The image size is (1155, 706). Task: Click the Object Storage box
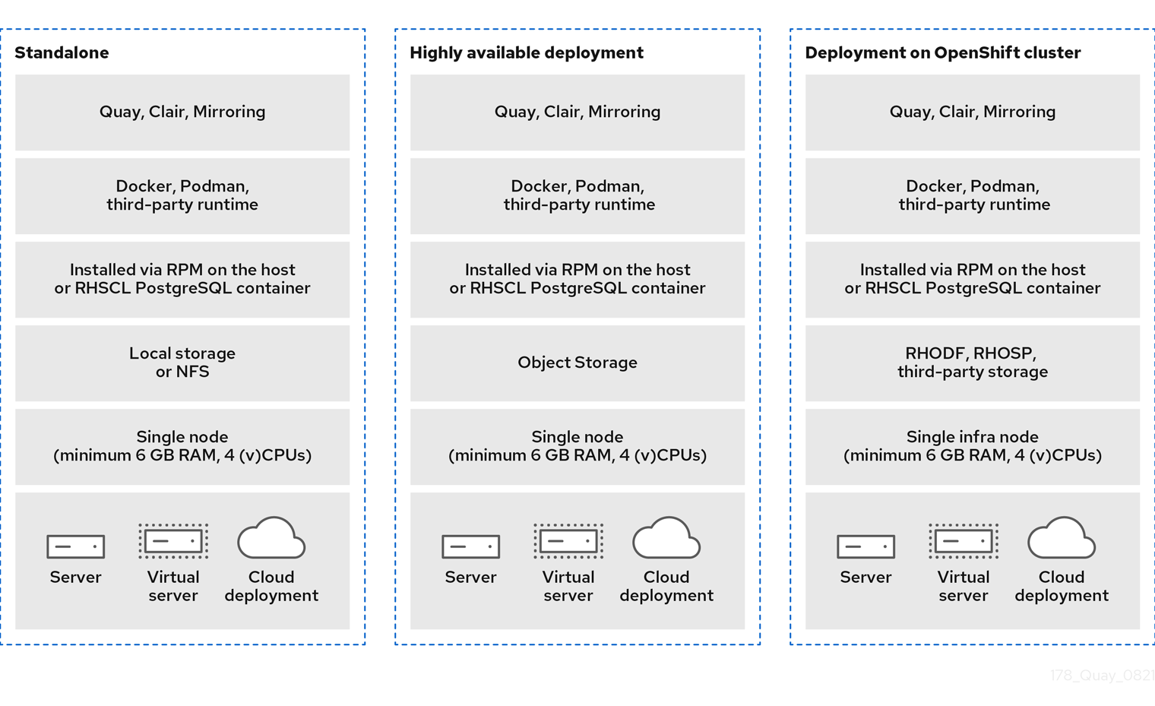coord(577,362)
